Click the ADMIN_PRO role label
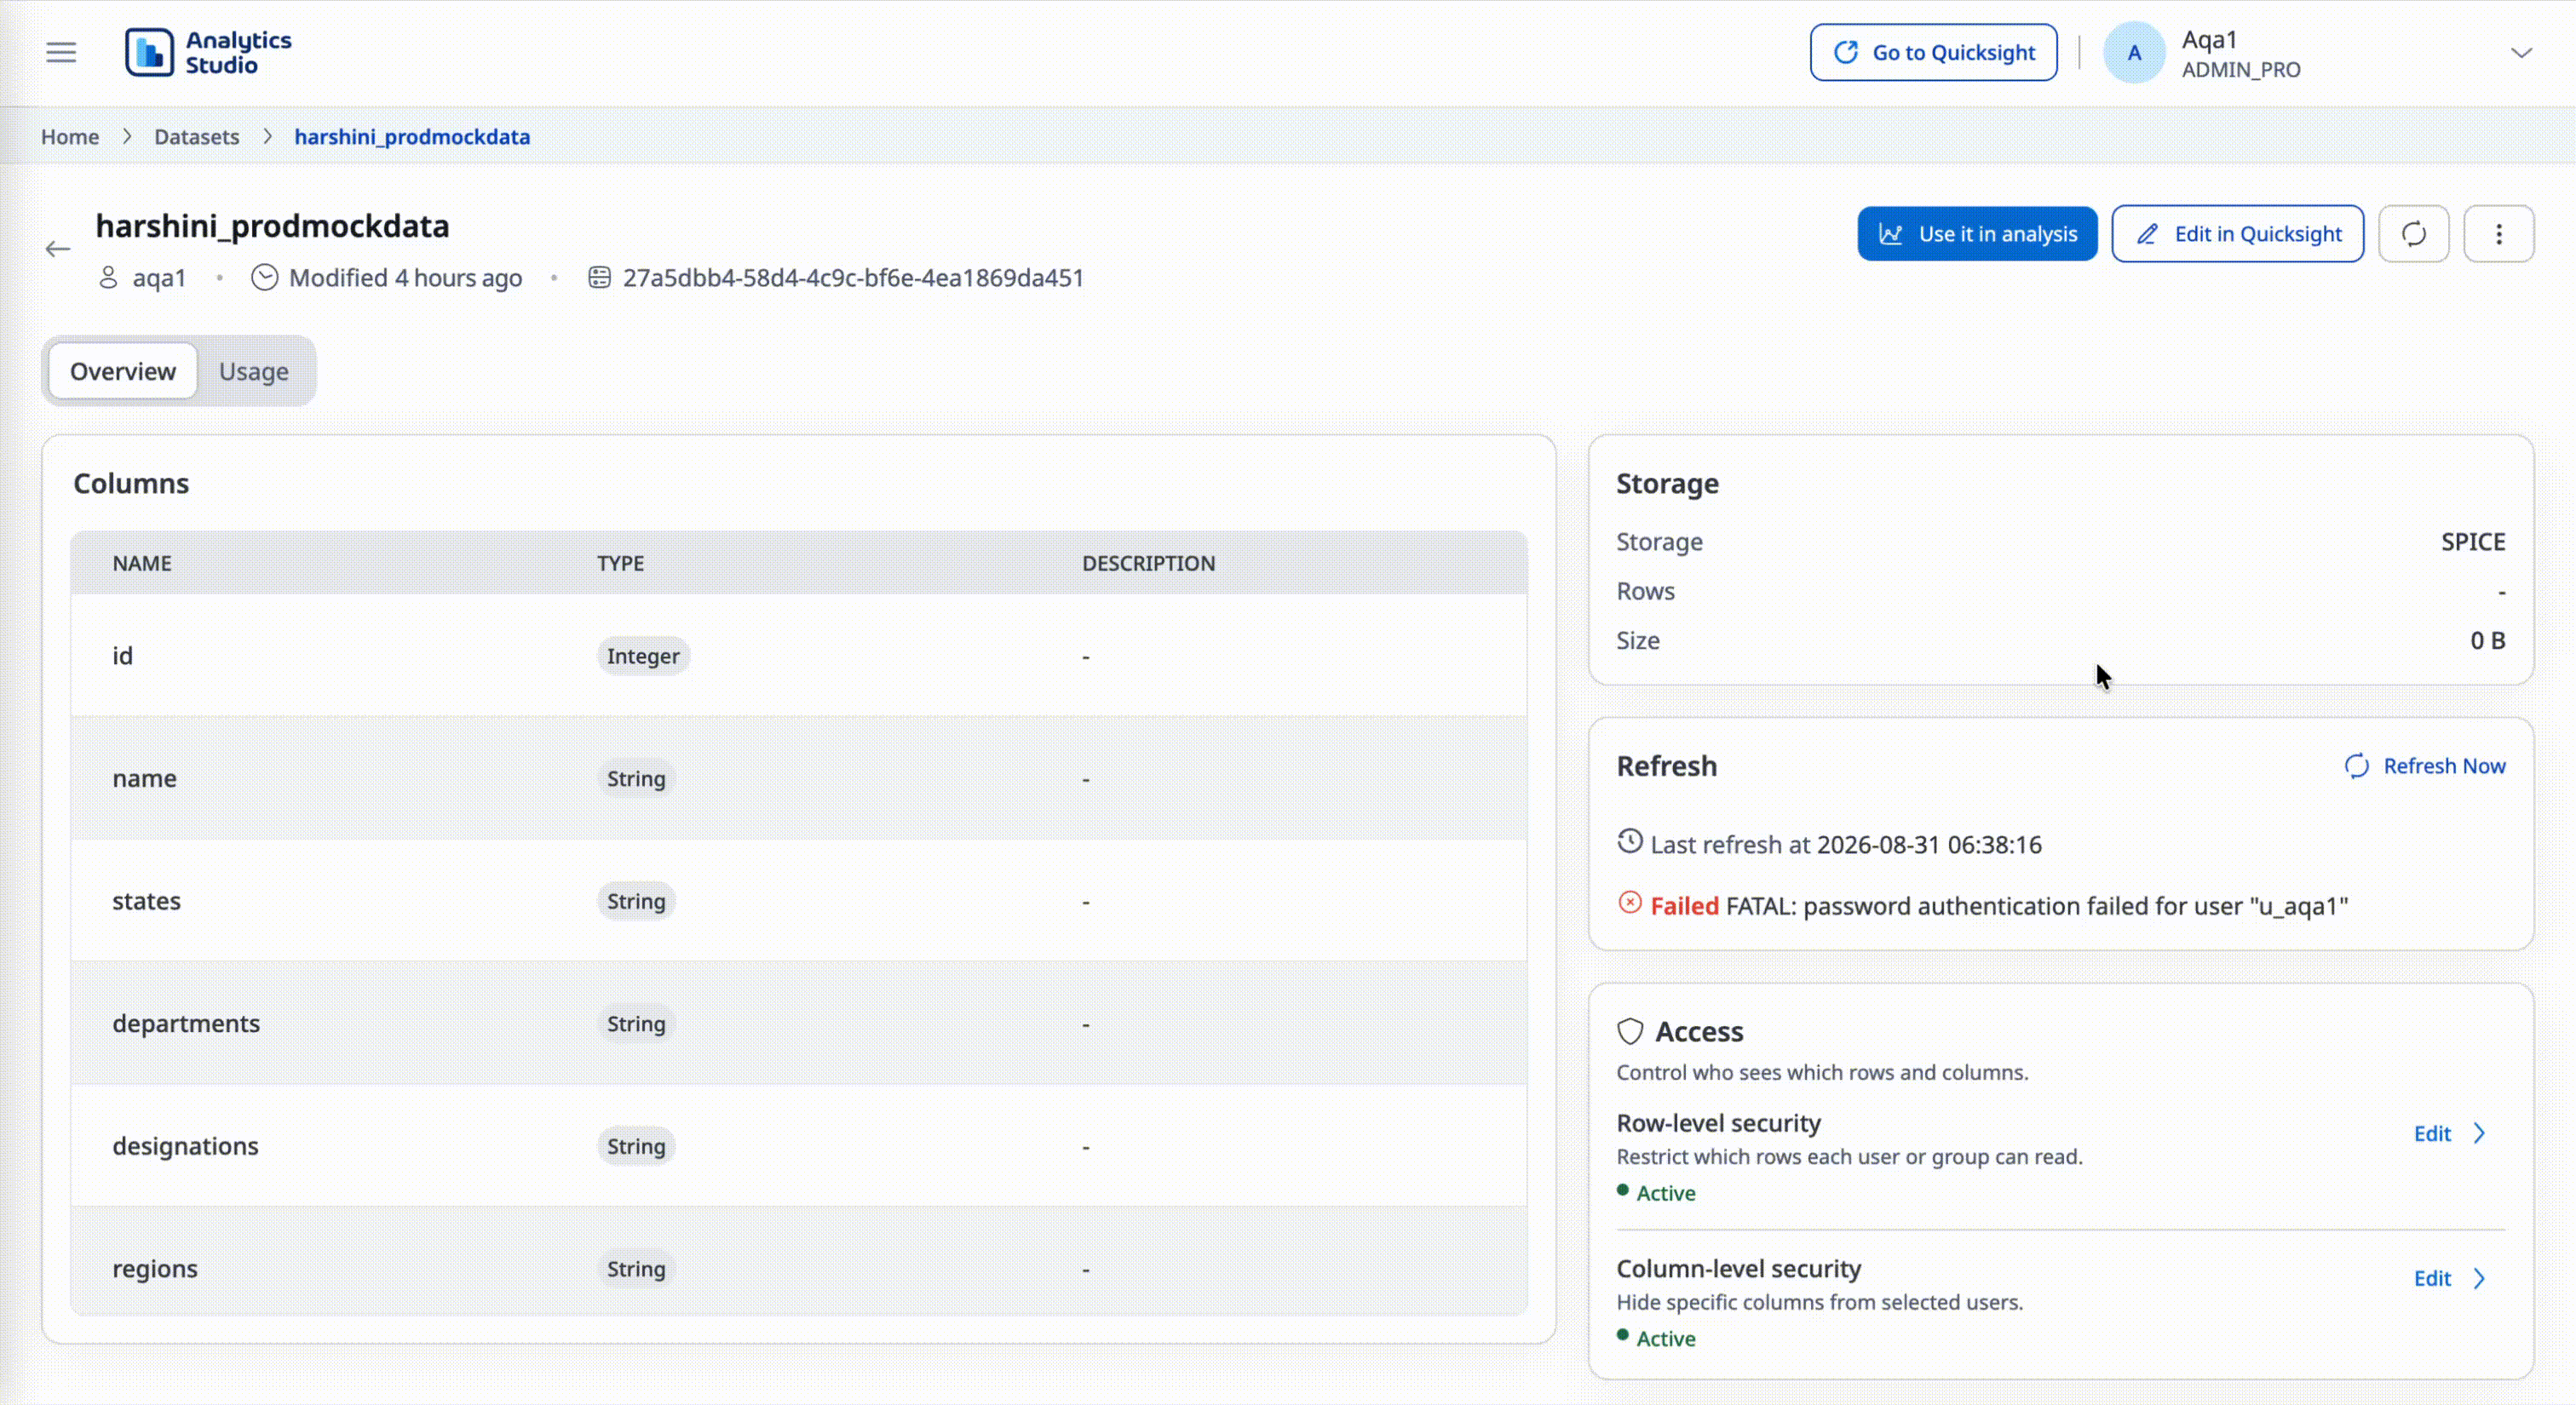 (2241, 70)
